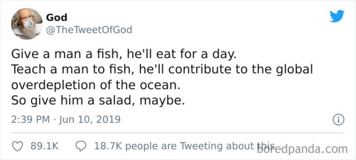Click the boredpanda.com watermark
This screenshot has width=356, height=160.
tap(302, 148)
